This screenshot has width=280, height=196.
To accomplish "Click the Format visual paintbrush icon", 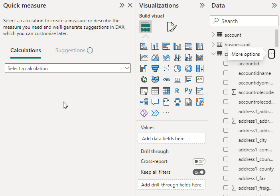I will coord(172,27).
